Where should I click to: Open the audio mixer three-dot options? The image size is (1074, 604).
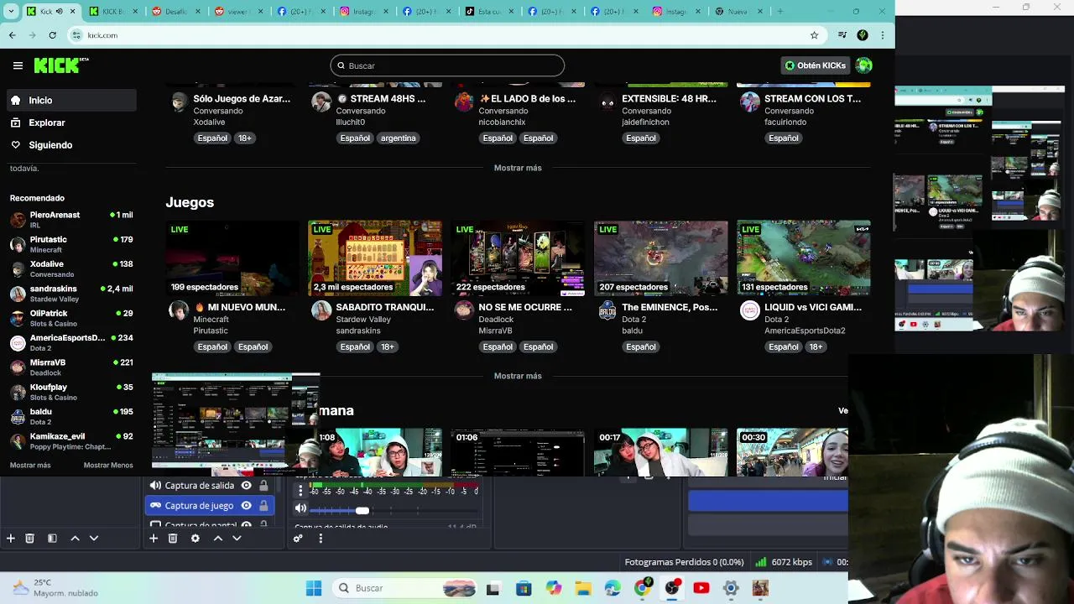click(x=300, y=491)
